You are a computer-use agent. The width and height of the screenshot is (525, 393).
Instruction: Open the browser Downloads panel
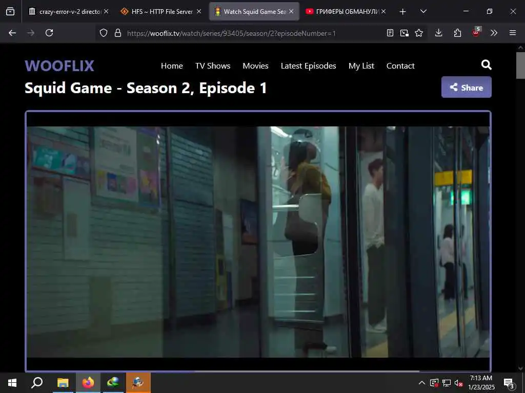[x=439, y=33]
